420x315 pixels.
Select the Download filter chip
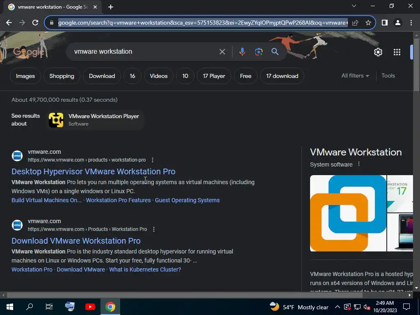(102, 76)
